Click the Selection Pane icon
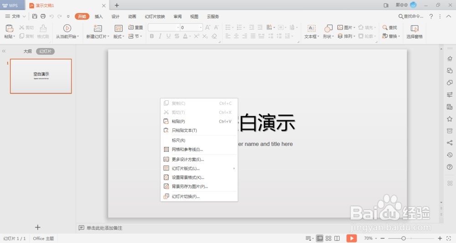This screenshot has height=243, width=456. click(x=415, y=28)
